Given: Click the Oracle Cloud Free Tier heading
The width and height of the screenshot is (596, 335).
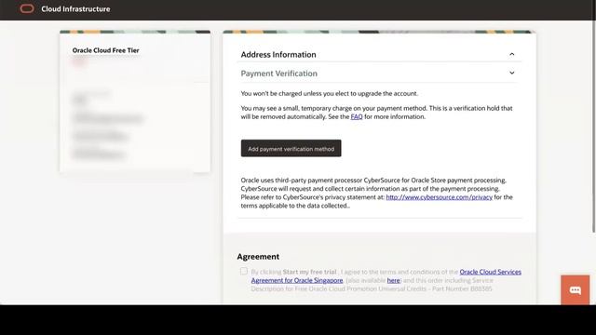Looking at the screenshot, I should point(105,50).
